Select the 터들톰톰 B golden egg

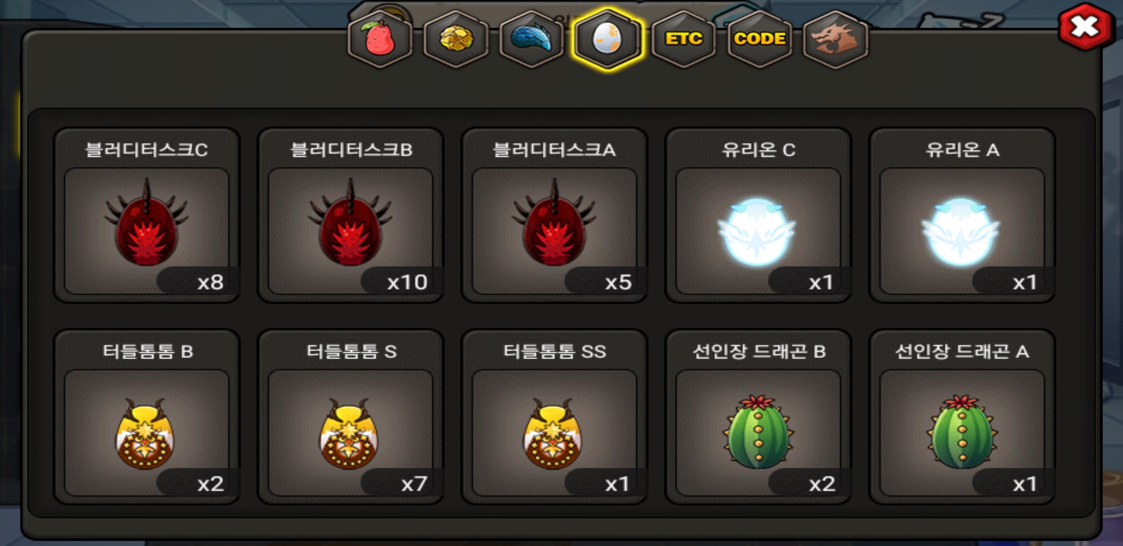(145, 434)
